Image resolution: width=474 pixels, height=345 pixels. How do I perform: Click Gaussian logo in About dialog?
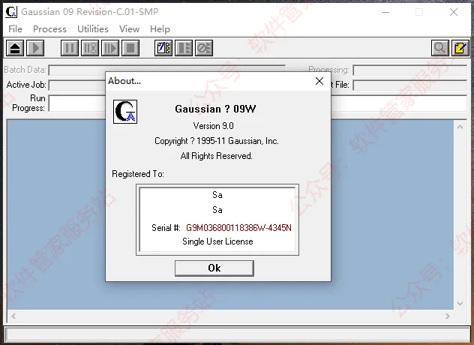tap(125, 112)
